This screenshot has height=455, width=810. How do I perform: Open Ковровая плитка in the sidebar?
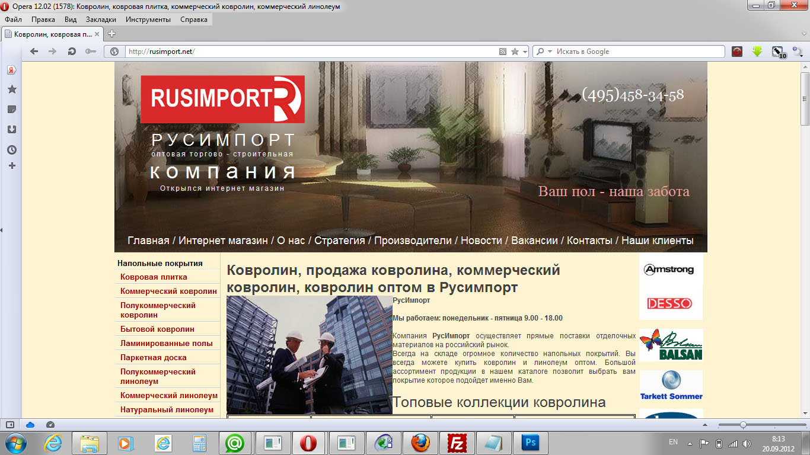tap(154, 277)
